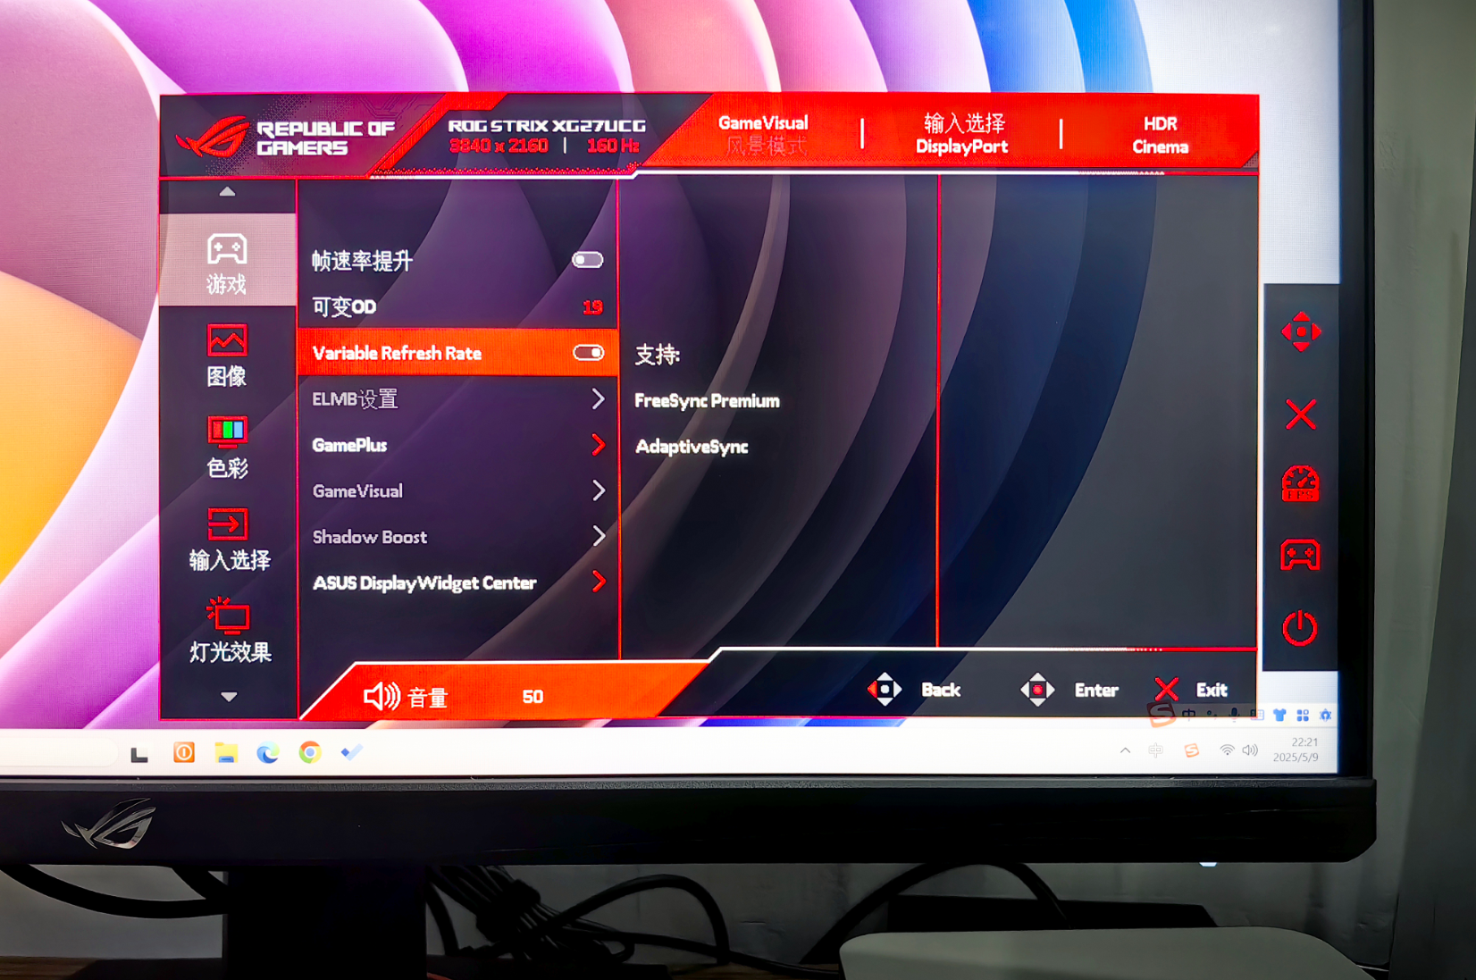
Task: Open the 输入选择 input select category
Action: click(228, 540)
